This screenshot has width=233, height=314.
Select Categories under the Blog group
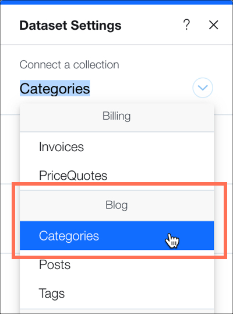coord(116,236)
